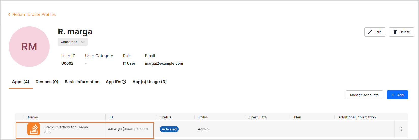Click the Admin role cell

(x=203, y=129)
